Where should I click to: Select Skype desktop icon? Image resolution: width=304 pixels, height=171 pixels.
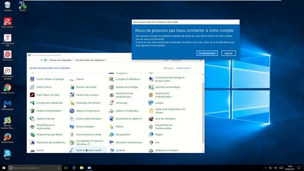point(8,154)
